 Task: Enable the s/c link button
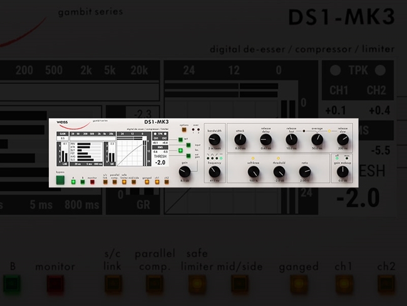tap(105, 182)
